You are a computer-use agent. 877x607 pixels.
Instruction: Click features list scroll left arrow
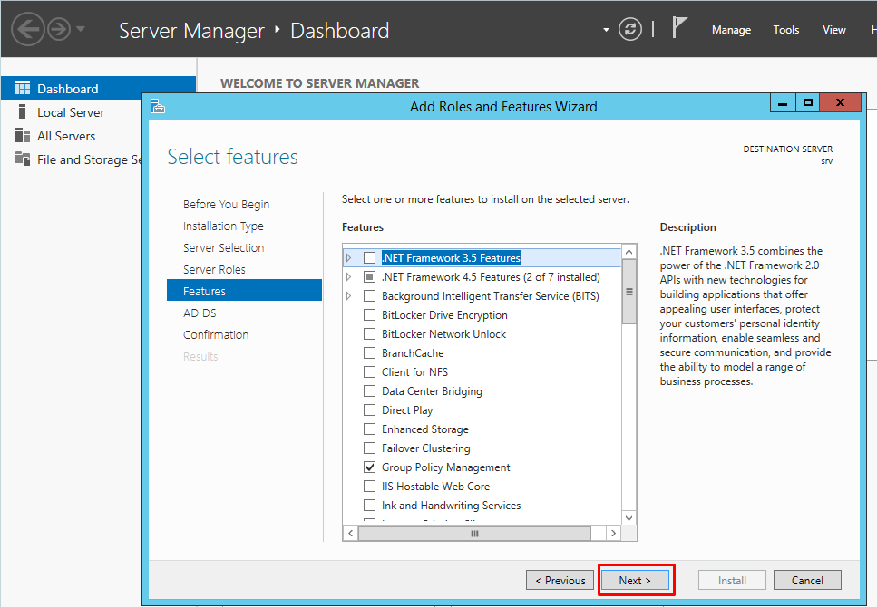click(x=350, y=534)
